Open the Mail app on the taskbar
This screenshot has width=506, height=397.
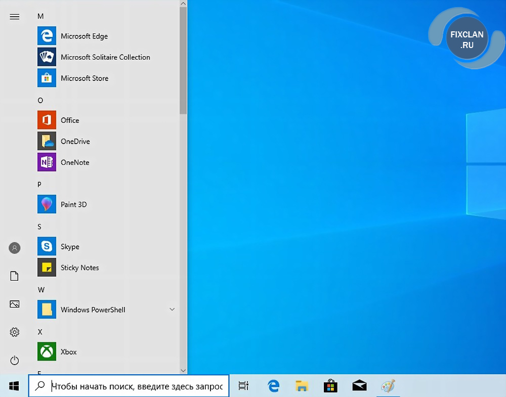click(x=359, y=386)
